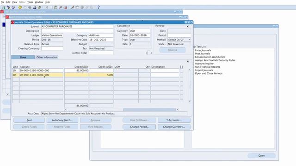Click the red Oracle icon on Journals window title
Viewport: 296px width, 166px height.
pos(12,22)
